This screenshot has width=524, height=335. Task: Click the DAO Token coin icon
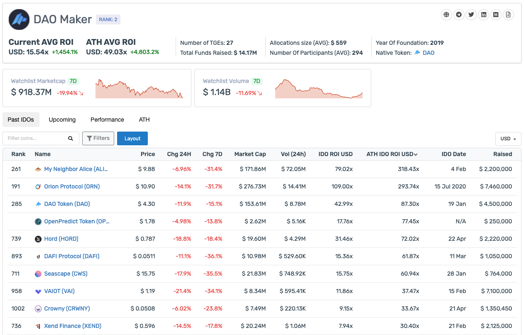(x=38, y=204)
